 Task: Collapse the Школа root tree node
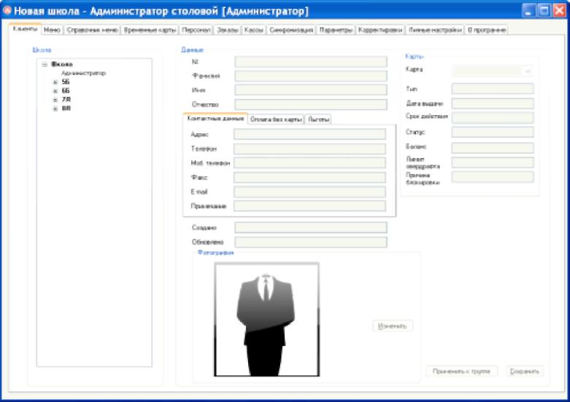45,64
